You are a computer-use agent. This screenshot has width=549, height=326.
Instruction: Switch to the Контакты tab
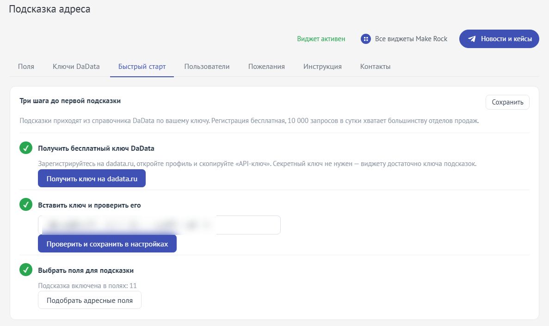(376, 67)
